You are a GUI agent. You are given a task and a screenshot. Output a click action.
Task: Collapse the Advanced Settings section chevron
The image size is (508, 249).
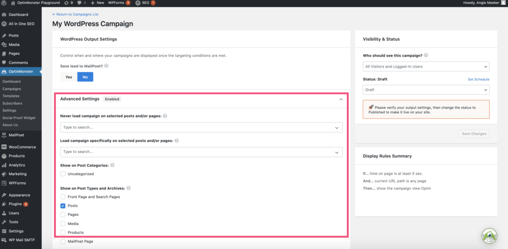coord(341,99)
